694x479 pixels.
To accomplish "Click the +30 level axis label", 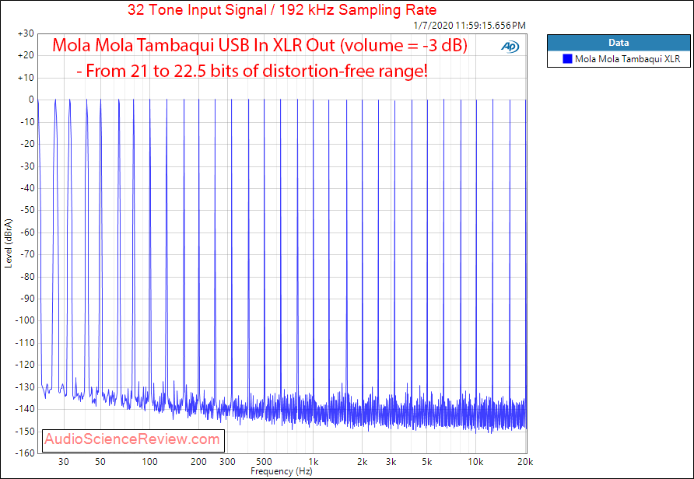I will 26,33.
